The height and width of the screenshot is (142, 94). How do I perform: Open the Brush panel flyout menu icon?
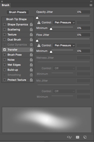coord(91,5)
